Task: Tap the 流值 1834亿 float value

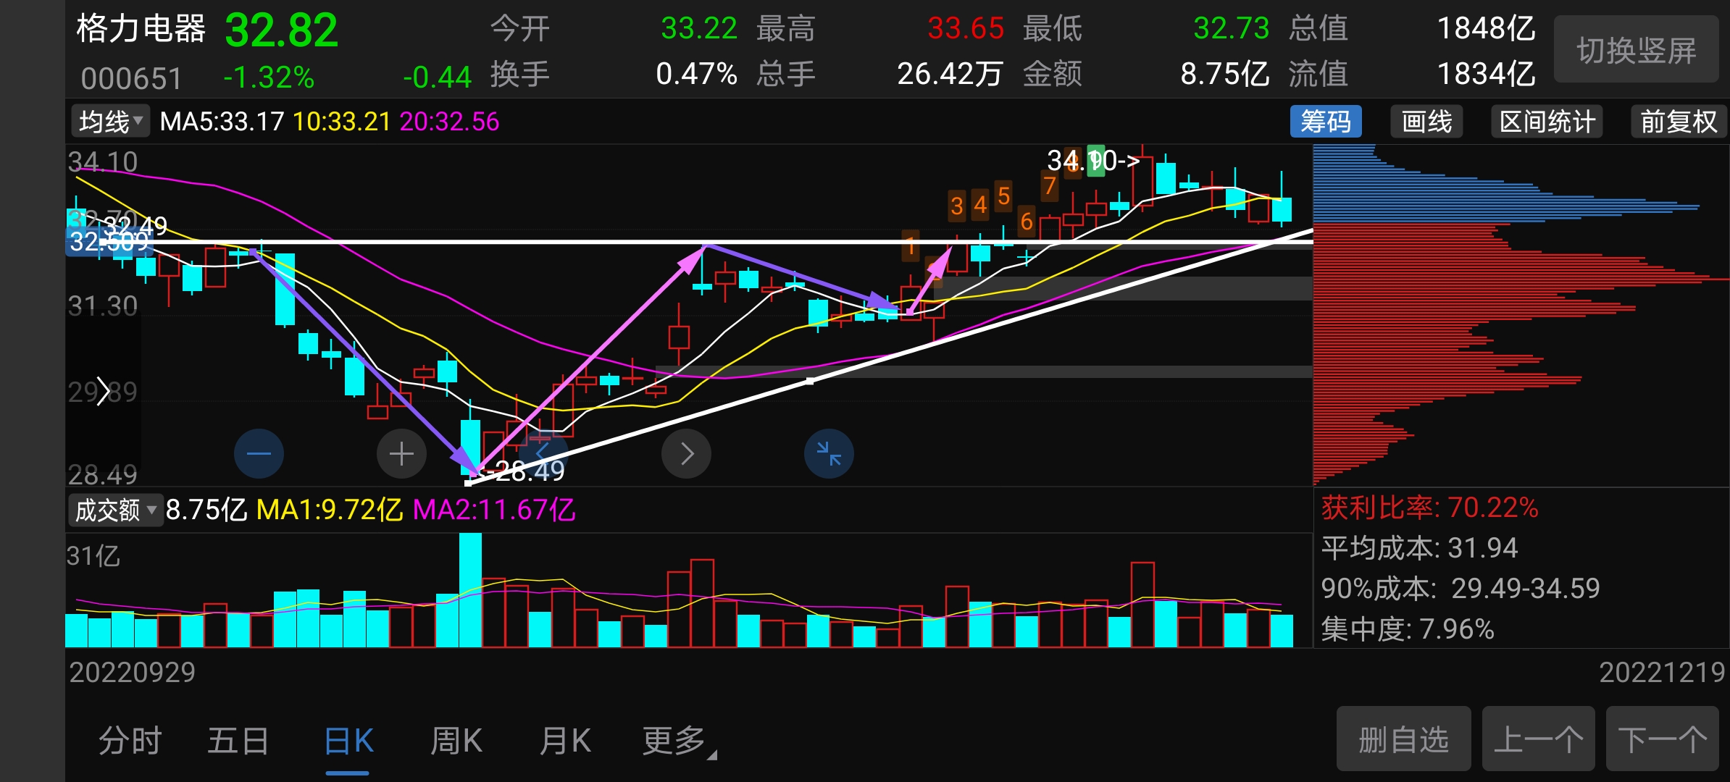Action: click(1486, 73)
